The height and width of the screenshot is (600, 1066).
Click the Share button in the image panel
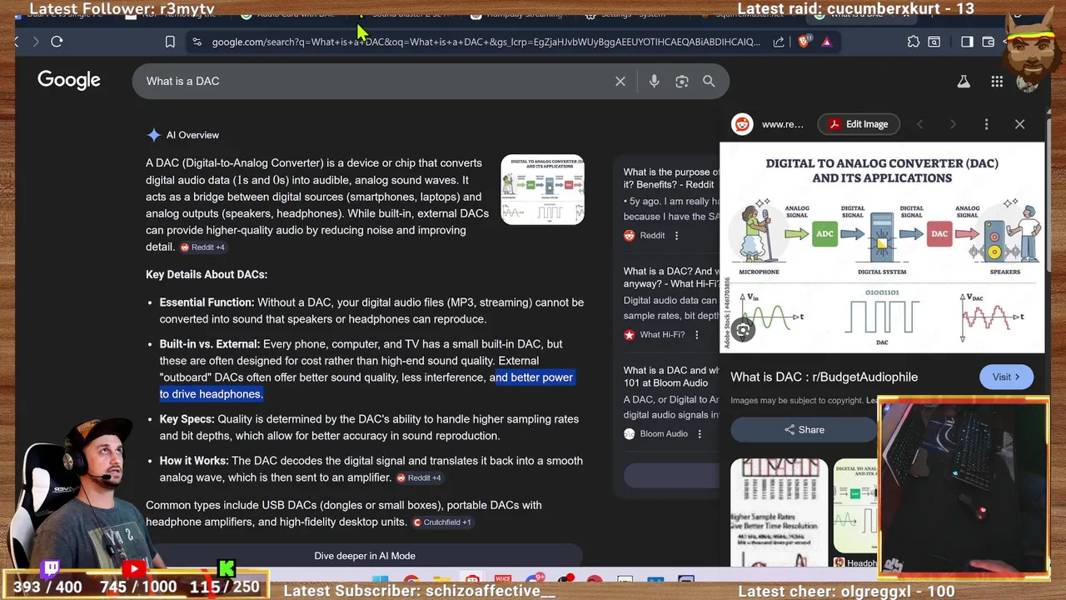point(804,430)
